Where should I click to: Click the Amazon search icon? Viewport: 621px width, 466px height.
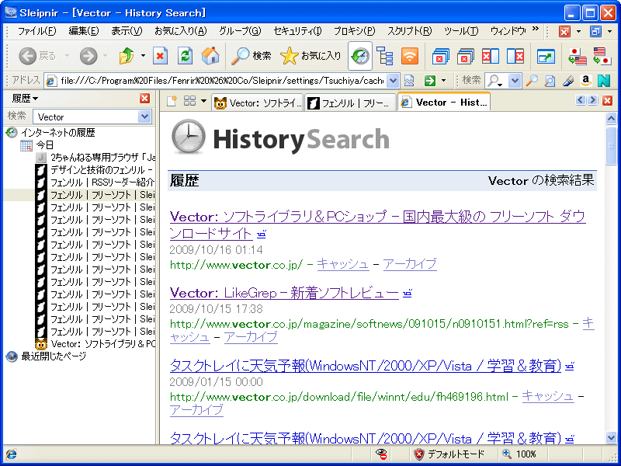(586, 81)
